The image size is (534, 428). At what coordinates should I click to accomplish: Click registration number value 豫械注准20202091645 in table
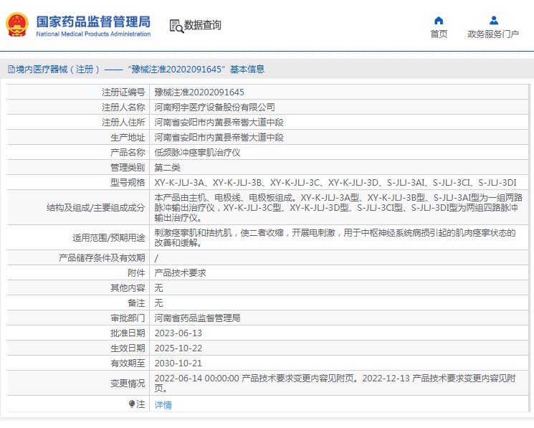tap(199, 92)
